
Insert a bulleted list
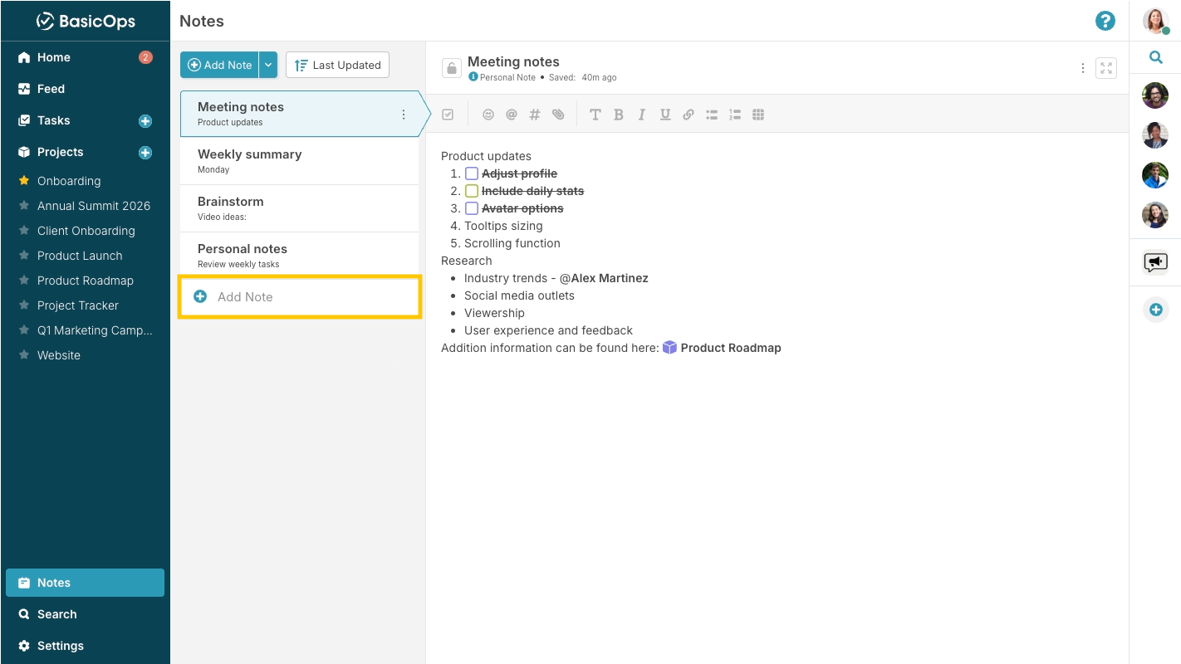click(x=712, y=115)
